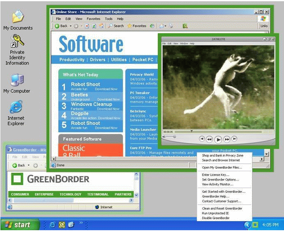Click TECHNOLOGY tab in GreenBorder window
The width and height of the screenshot is (284, 231).
point(70,194)
